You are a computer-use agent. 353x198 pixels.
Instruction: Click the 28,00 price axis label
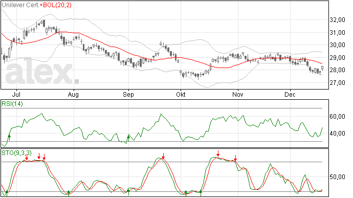(x=337, y=70)
